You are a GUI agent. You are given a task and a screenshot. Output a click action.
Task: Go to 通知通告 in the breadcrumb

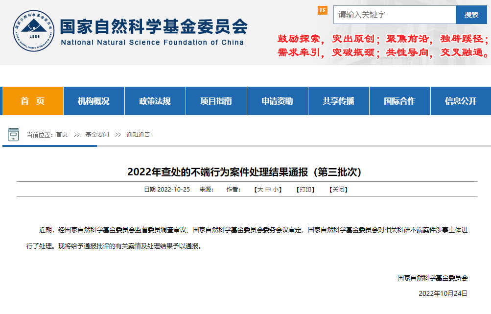coord(138,134)
